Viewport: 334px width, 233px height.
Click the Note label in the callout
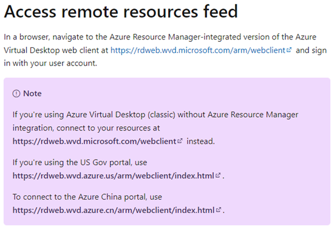click(x=32, y=93)
